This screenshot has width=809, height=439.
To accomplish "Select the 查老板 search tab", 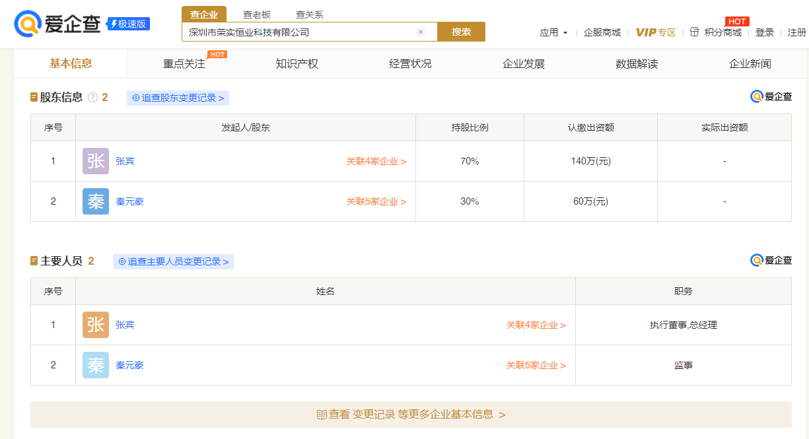I will [x=257, y=15].
